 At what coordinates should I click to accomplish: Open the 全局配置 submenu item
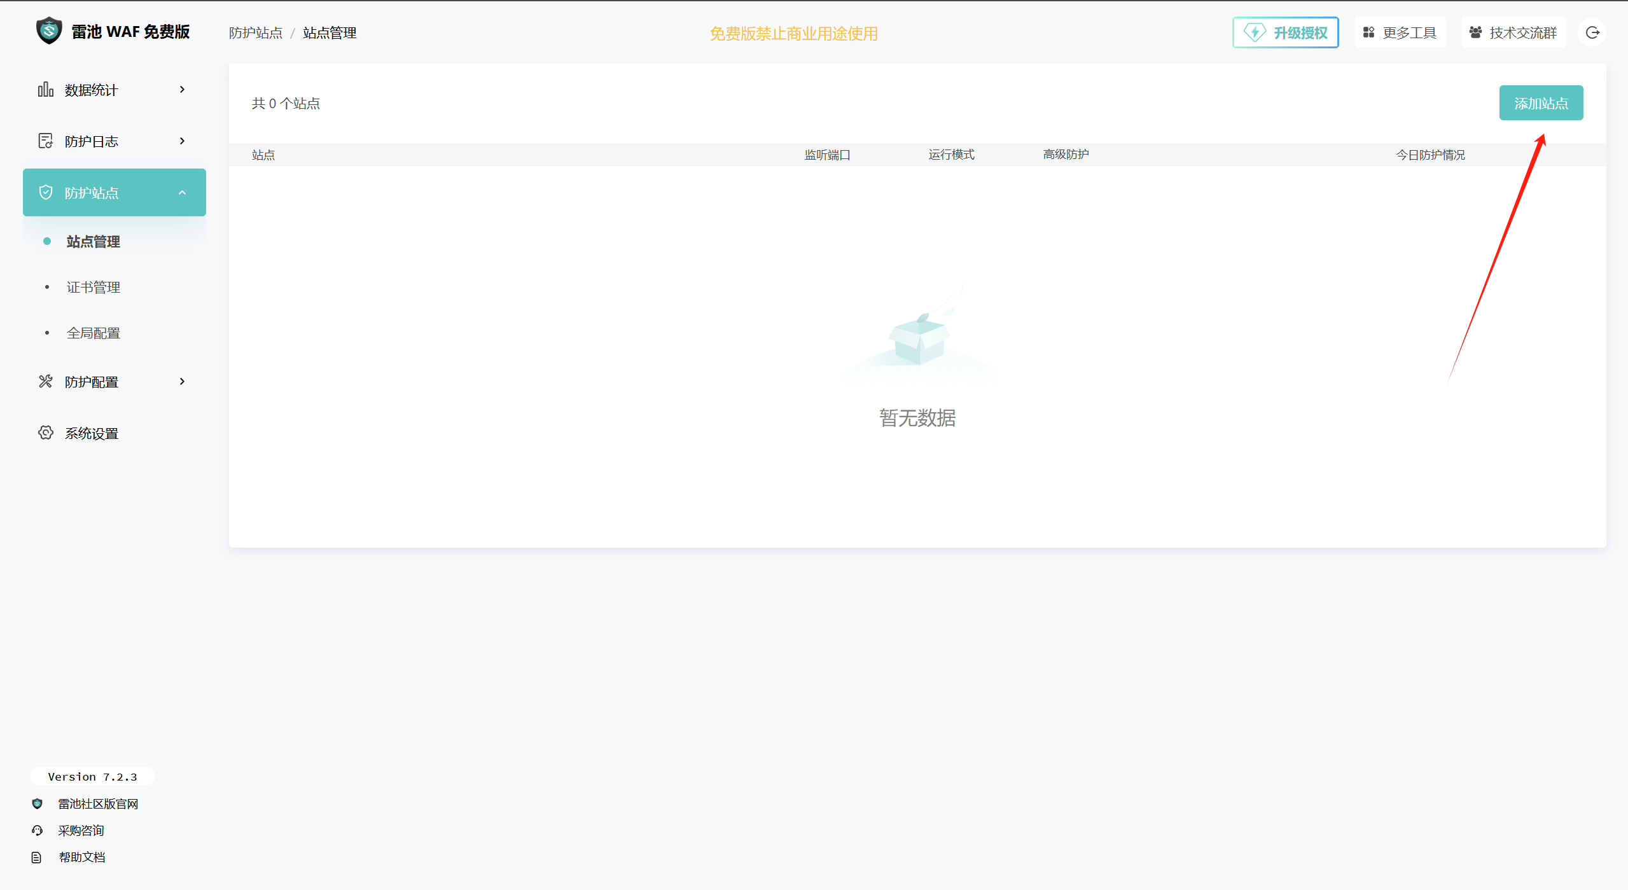pyautogui.click(x=94, y=333)
